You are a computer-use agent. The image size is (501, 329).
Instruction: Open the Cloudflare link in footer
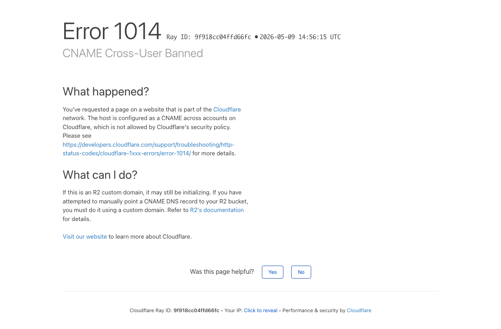click(359, 311)
